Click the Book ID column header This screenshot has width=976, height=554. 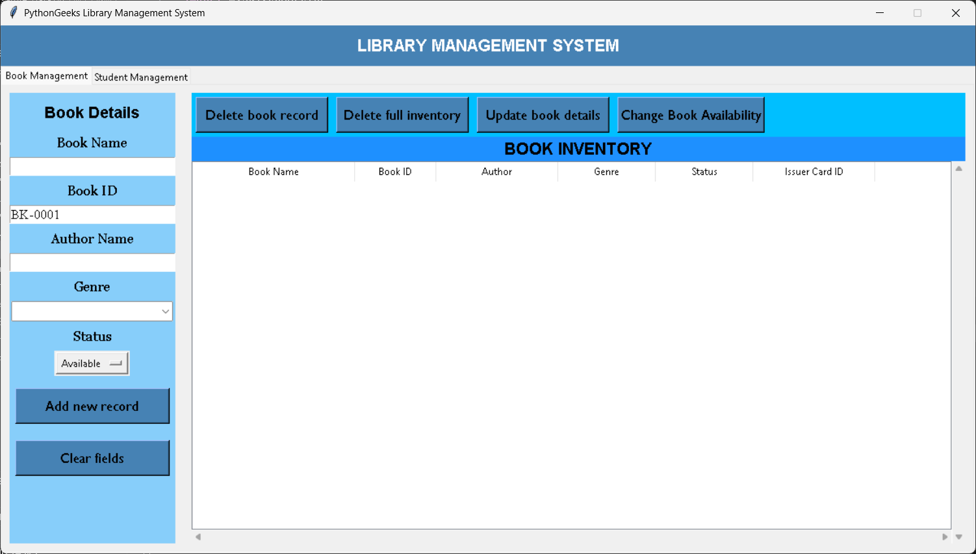pos(395,172)
